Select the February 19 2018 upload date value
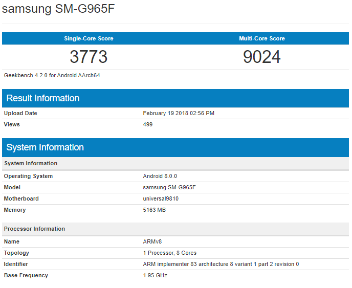 coord(179,113)
